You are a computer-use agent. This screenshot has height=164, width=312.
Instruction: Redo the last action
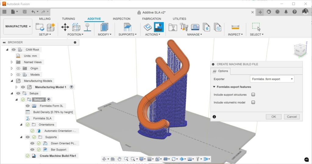point(43,12)
